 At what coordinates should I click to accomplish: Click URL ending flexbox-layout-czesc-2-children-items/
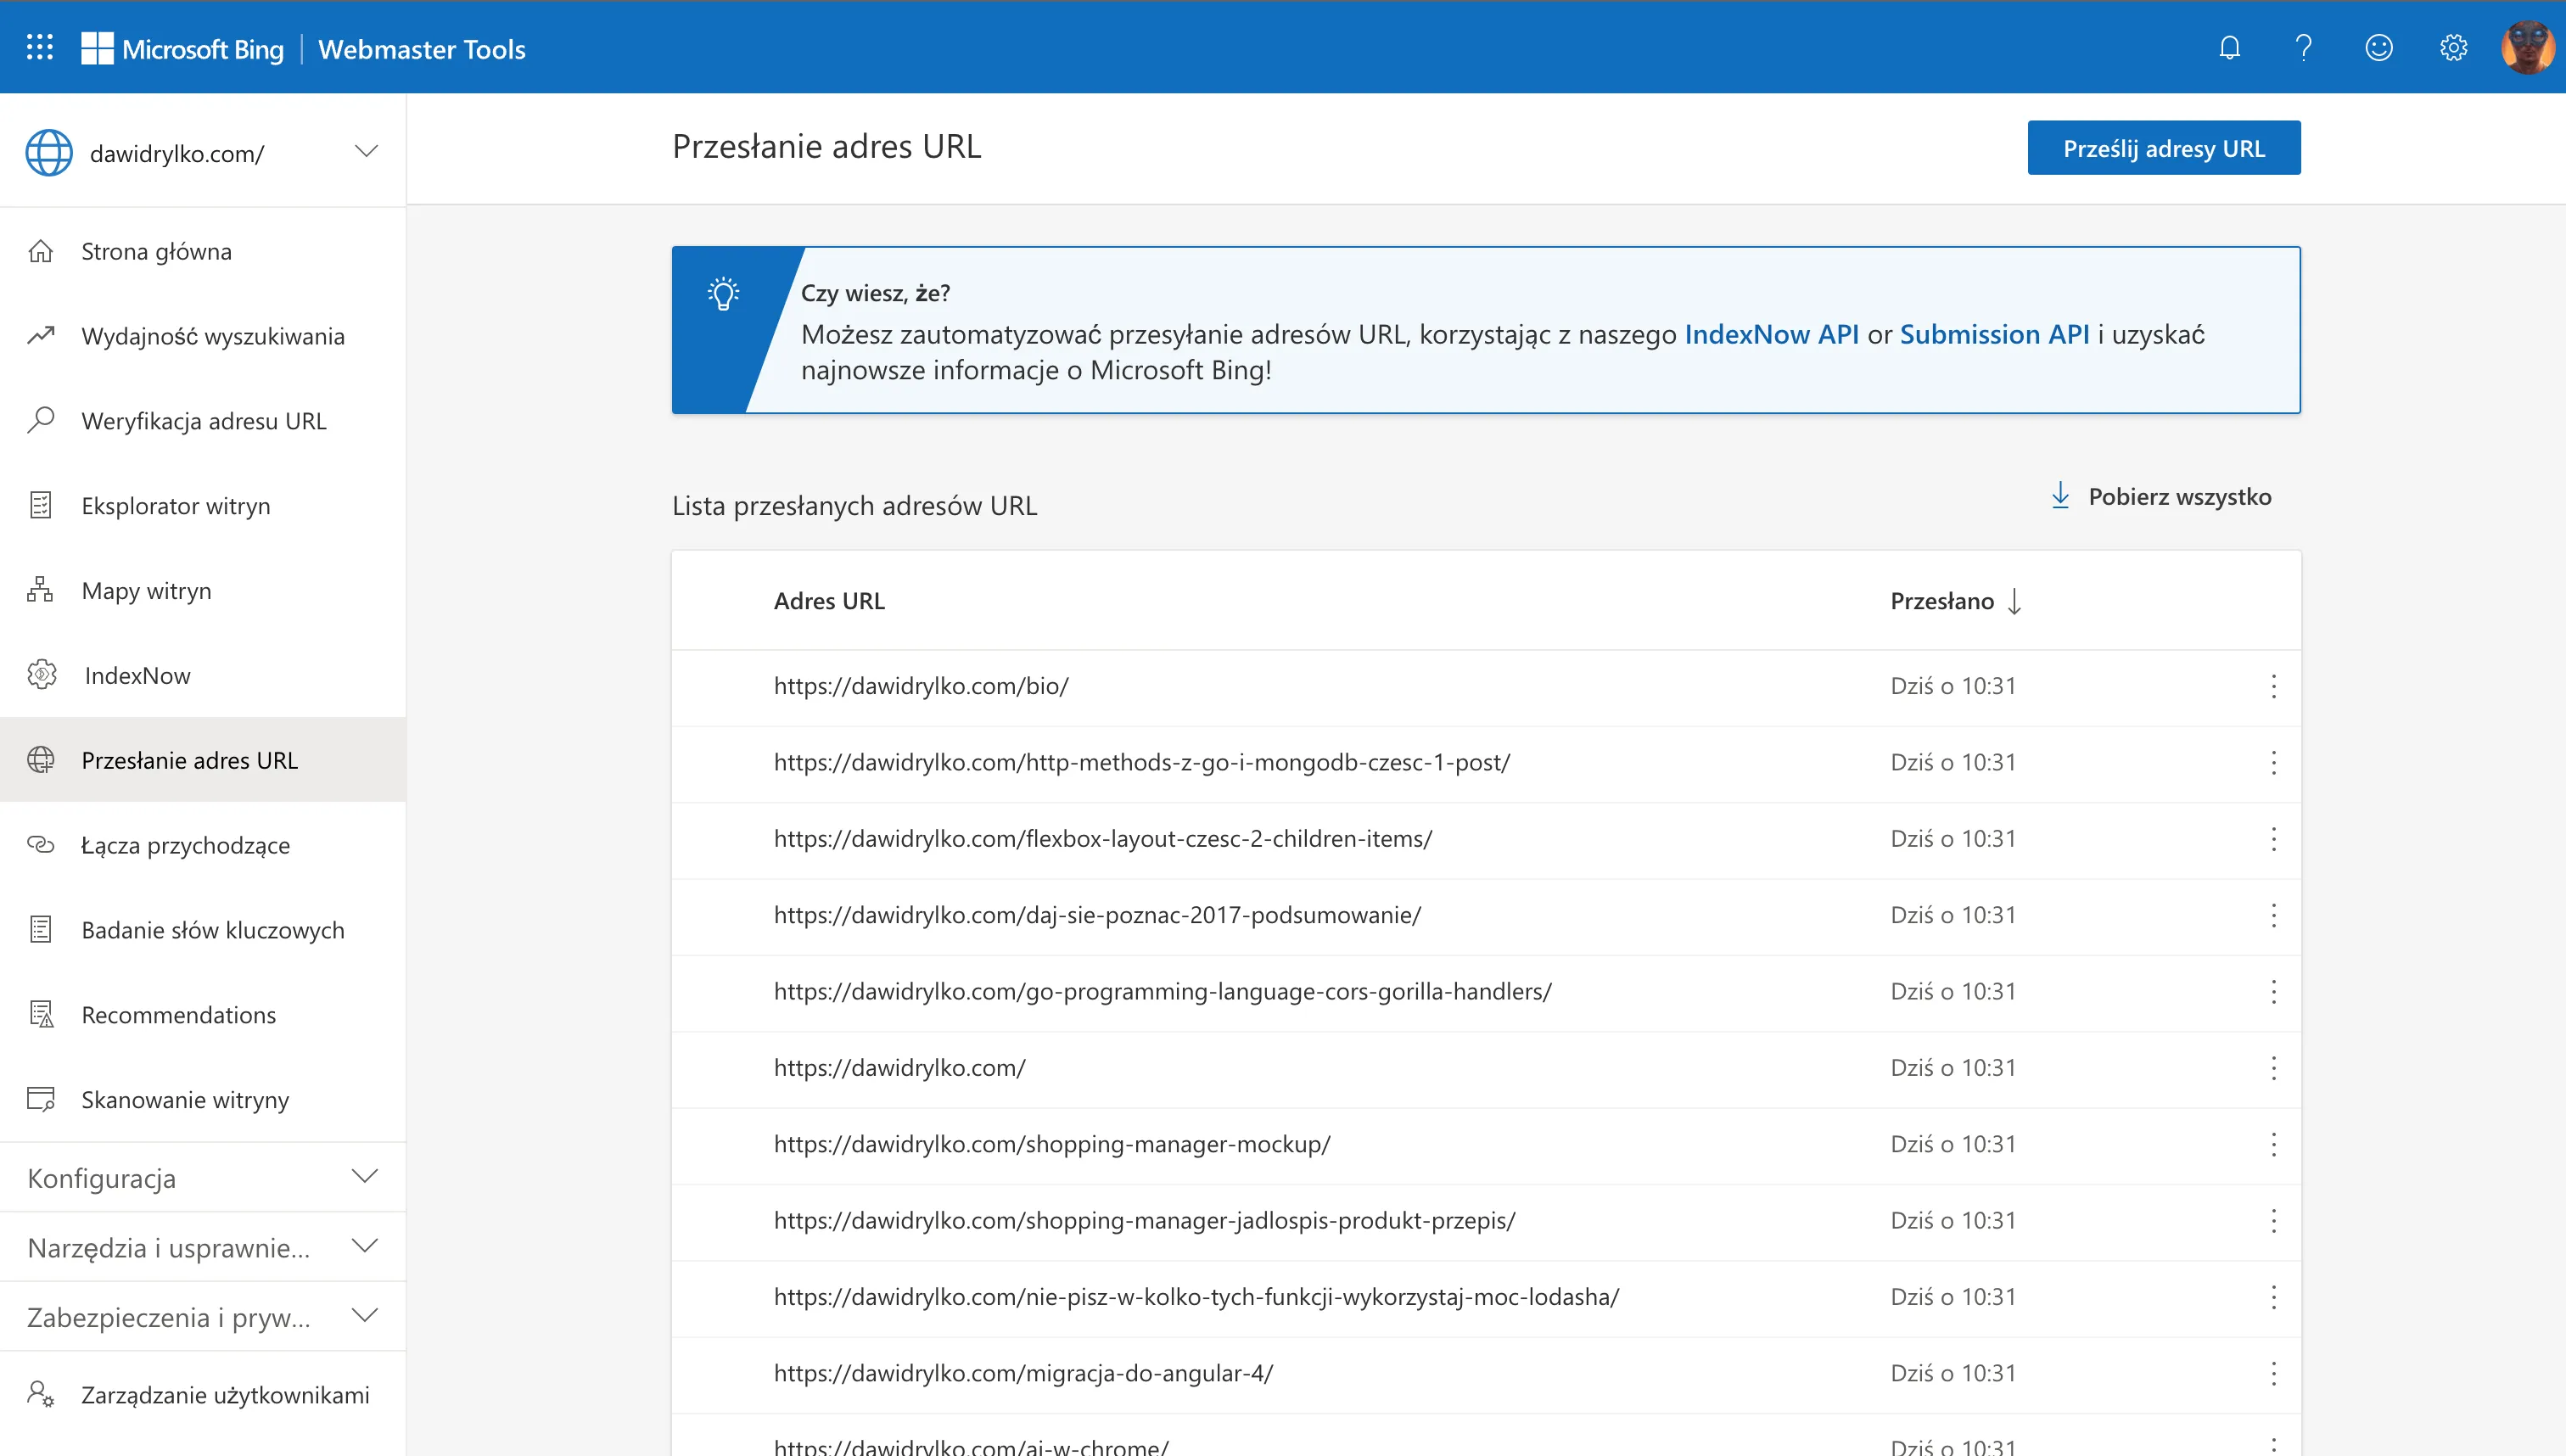(x=1103, y=839)
